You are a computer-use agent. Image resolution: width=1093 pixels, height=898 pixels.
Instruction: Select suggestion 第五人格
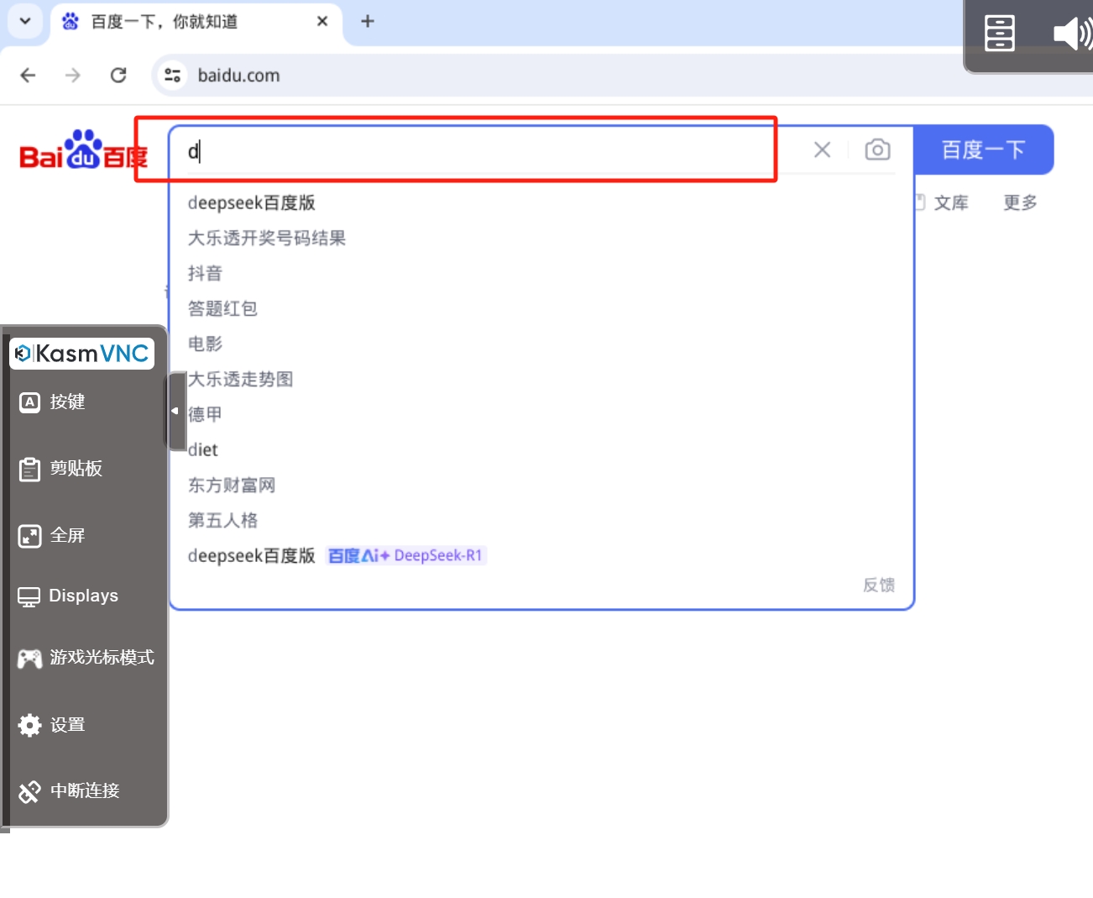tap(222, 520)
